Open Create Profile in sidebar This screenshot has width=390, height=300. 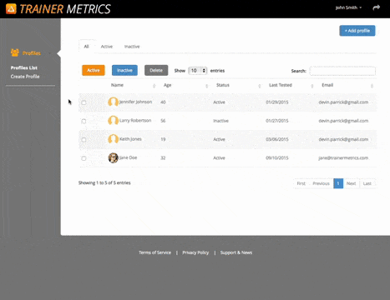(x=25, y=77)
